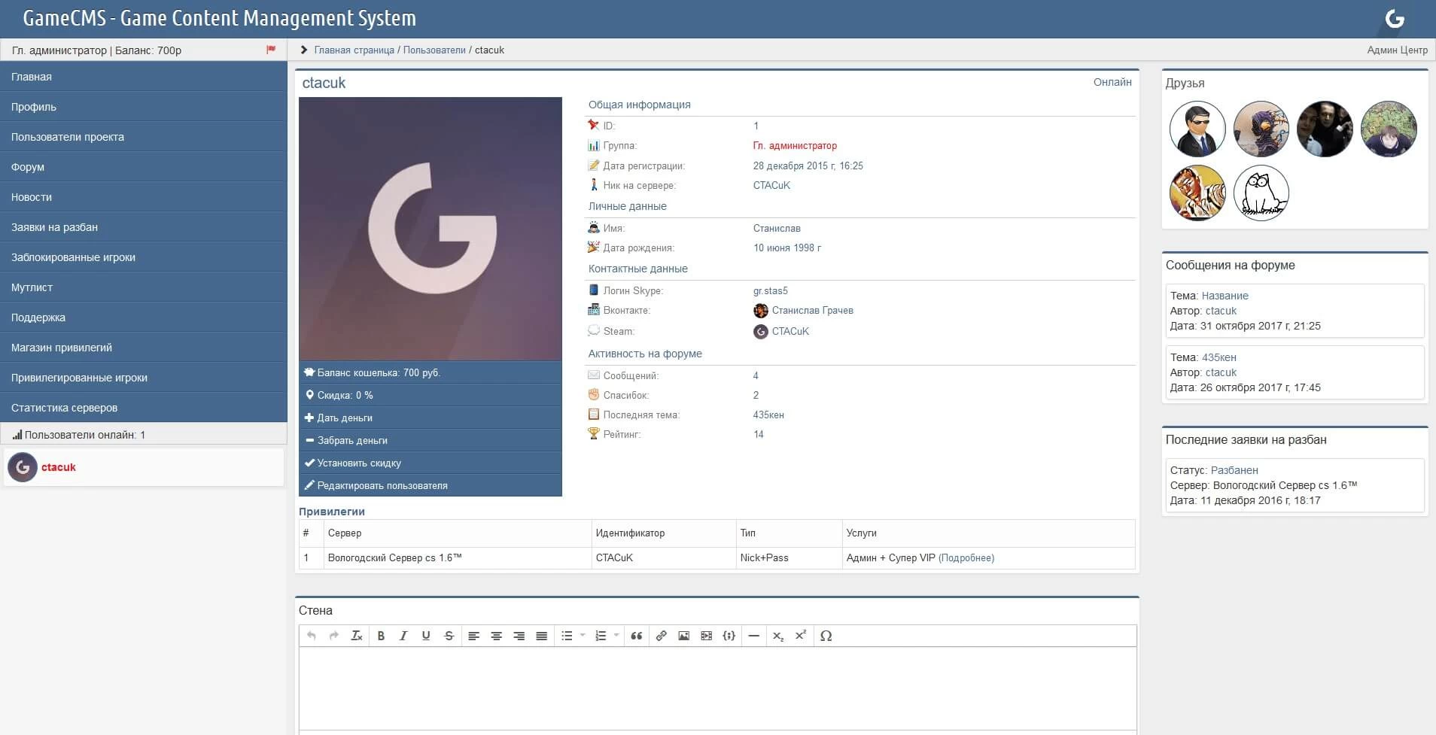
Task: Insert a blockquote in the editor
Action: (637, 636)
